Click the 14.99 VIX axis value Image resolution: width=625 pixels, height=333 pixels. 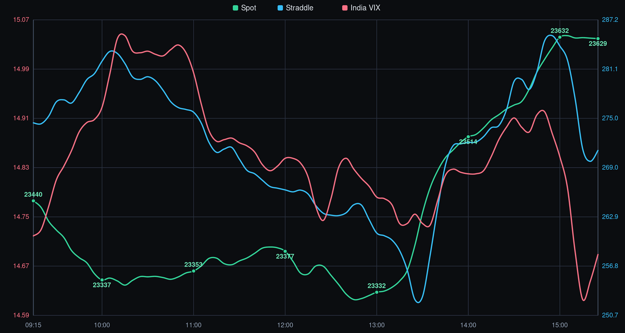(x=20, y=69)
